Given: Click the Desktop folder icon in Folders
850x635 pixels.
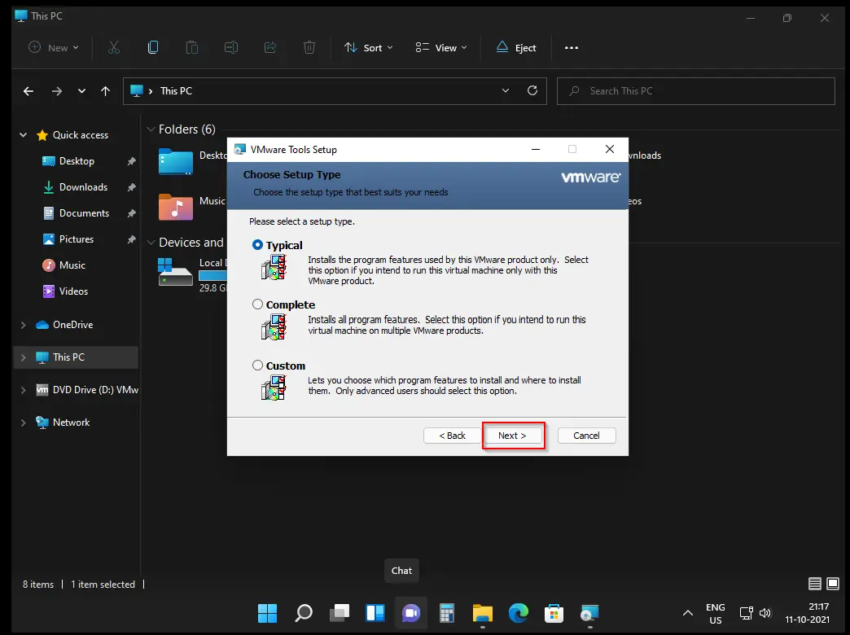Looking at the screenshot, I should [x=176, y=161].
